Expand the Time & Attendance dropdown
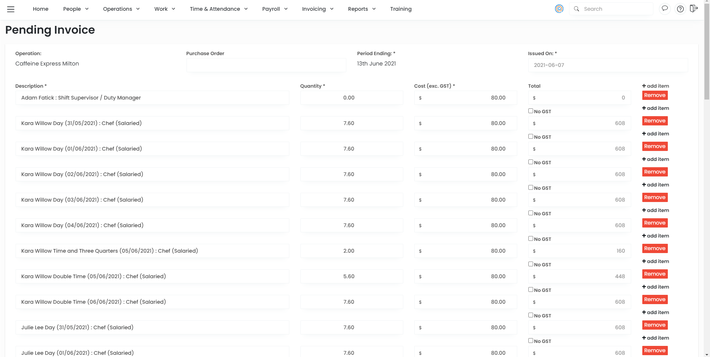The height and width of the screenshot is (357, 710). 219,9
